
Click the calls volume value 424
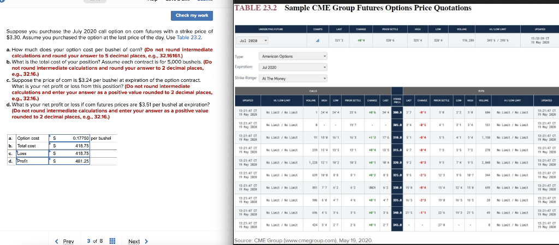(x=316, y=225)
